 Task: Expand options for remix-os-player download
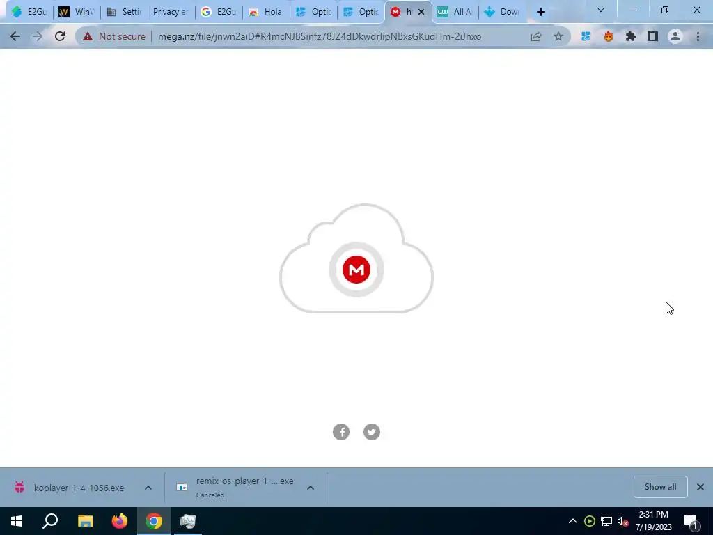point(311,488)
